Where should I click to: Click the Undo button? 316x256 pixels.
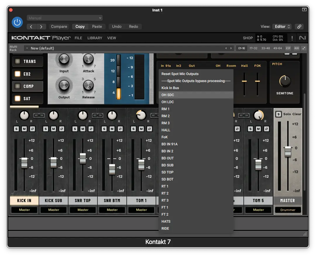pos(117,27)
